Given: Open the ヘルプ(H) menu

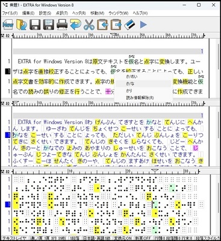Looking at the screenshot, I should tap(140, 13).
